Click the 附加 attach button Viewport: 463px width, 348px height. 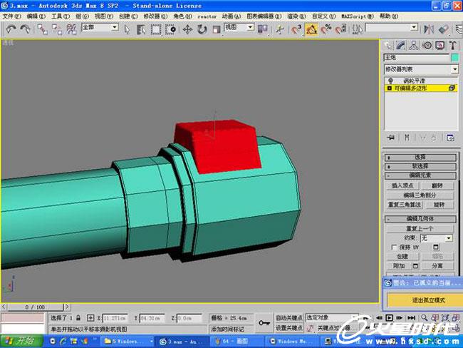tap(399, 266)
